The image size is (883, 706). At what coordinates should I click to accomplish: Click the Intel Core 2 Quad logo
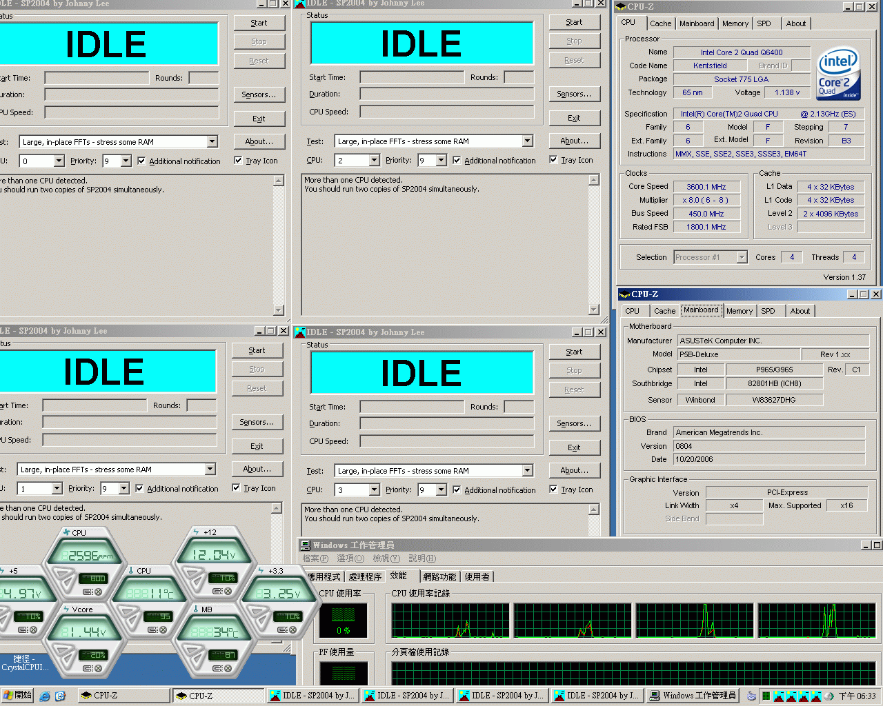click(838, 74)
